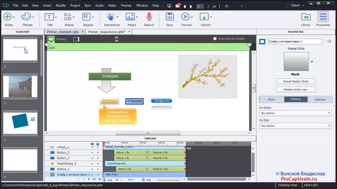337x189 pixels.
Task: Select the Text tool icon
Action: coord(49,17)
